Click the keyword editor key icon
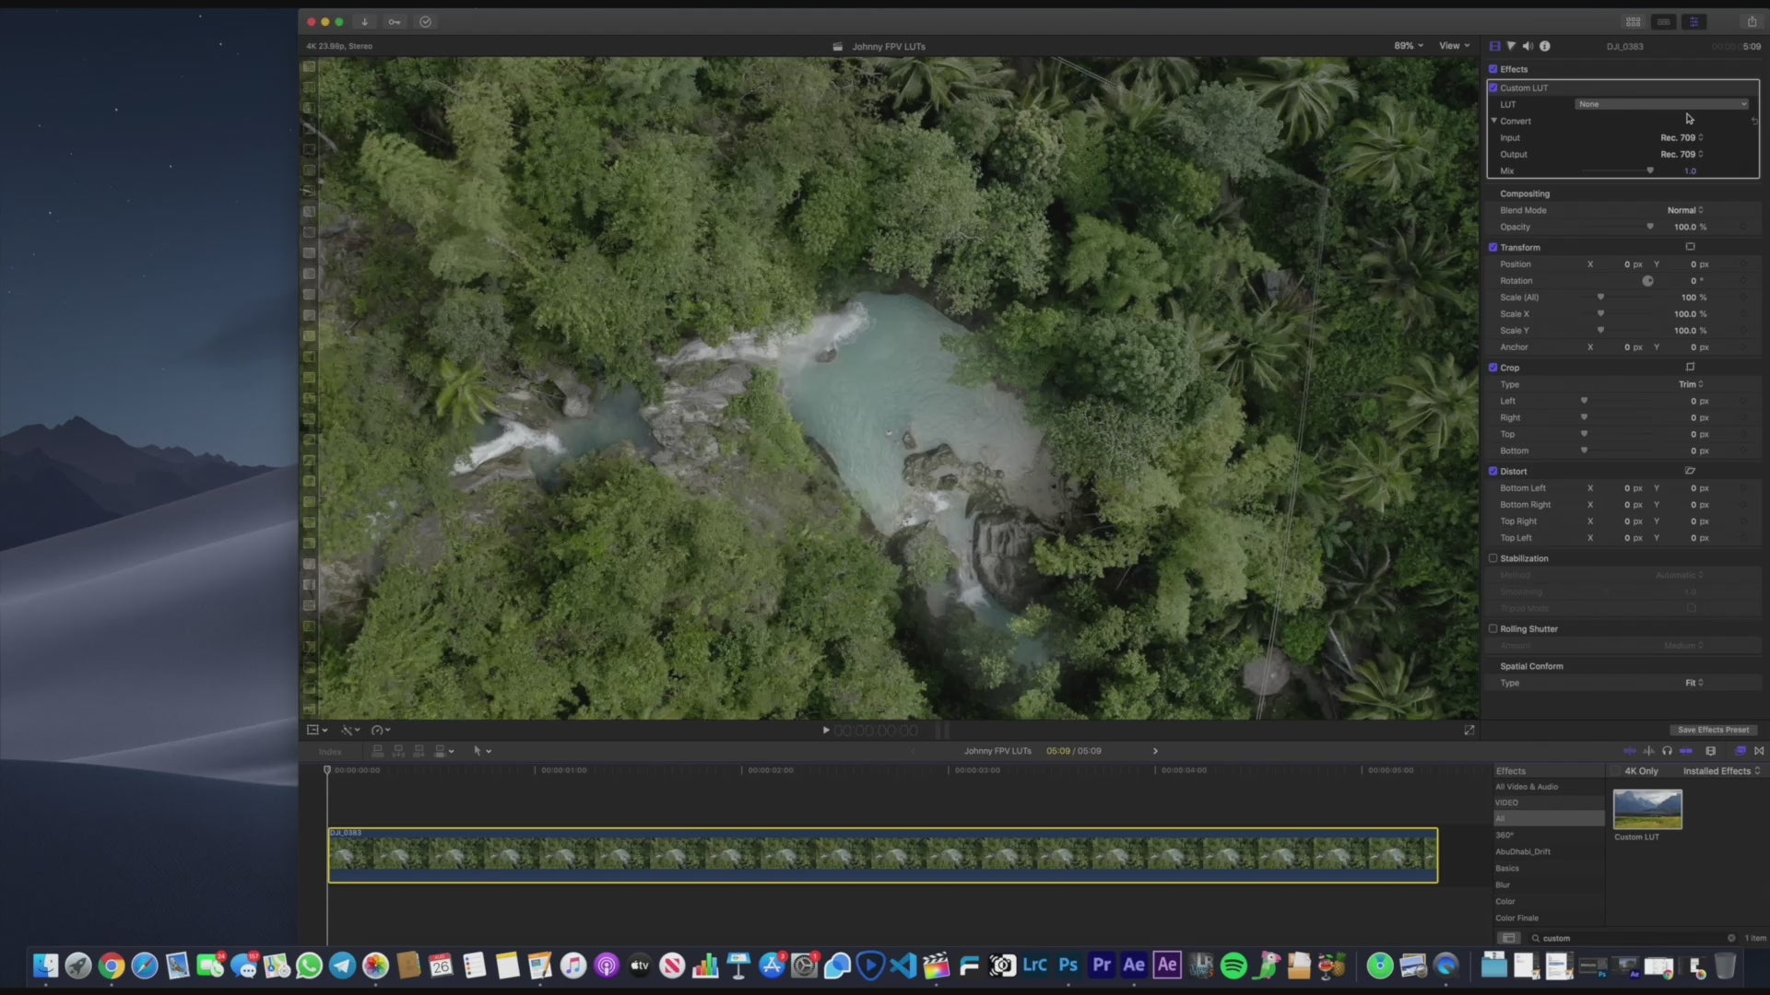 (395, 22)
